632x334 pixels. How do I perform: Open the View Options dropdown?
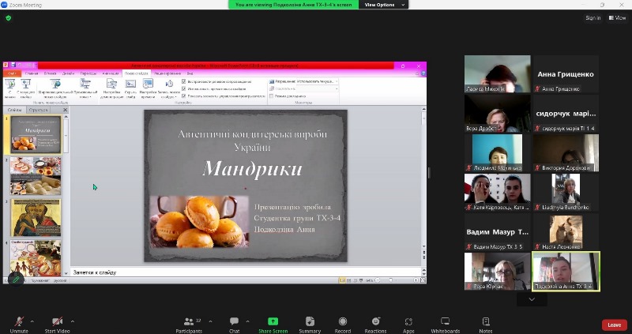pyautogui.click(x=383, y=5)
